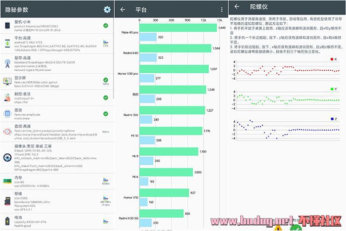Image resolution: width=346 pixels, height=231 pixels.
Task: Tap the 隐秘参数 screen title
Action: 17,9
